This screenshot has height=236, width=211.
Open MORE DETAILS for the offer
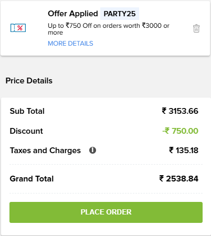(70, 44)
